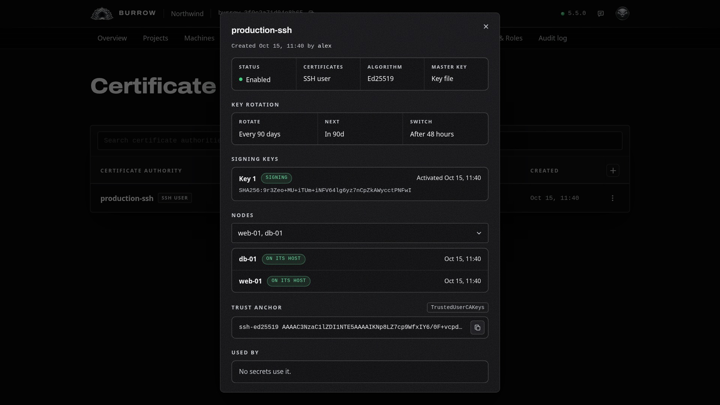The height and width of the screenshot is (405, 720).
Task: Select the web-01 node row
Action: tap(360, 281)
